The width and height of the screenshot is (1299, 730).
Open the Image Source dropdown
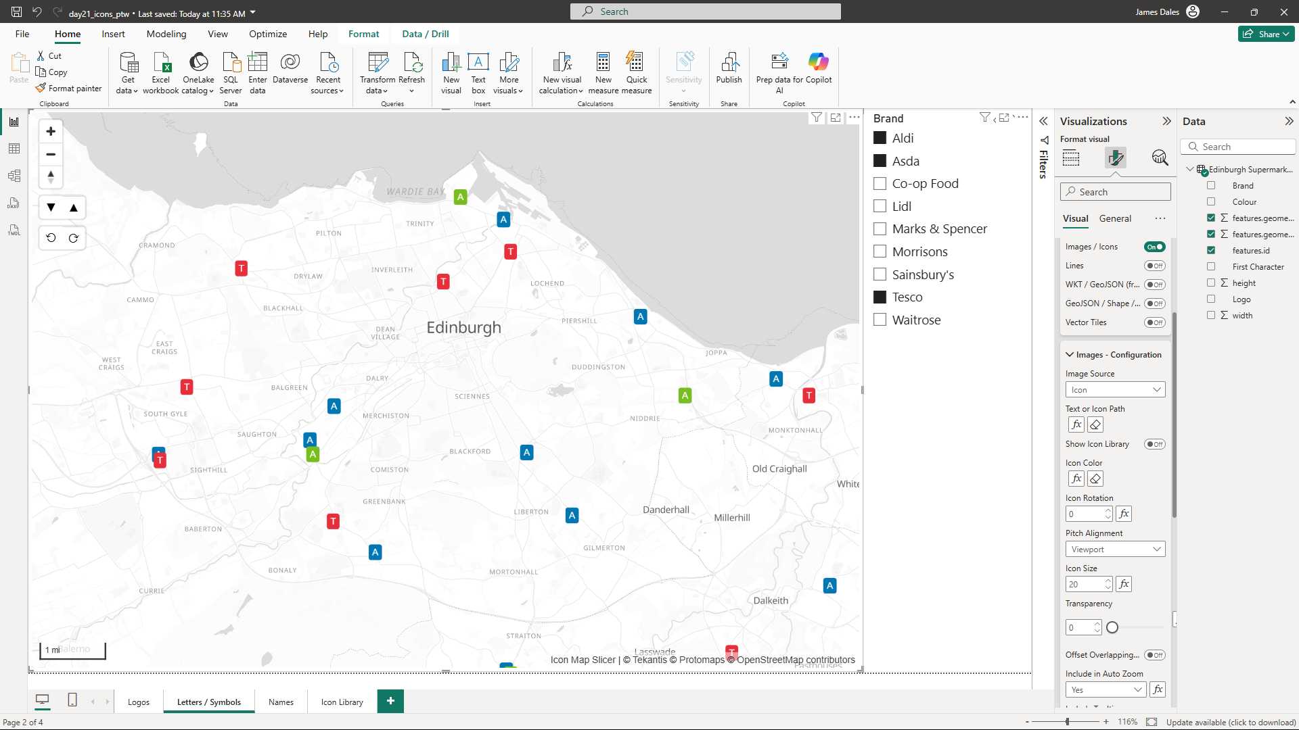click(1115, 390)
